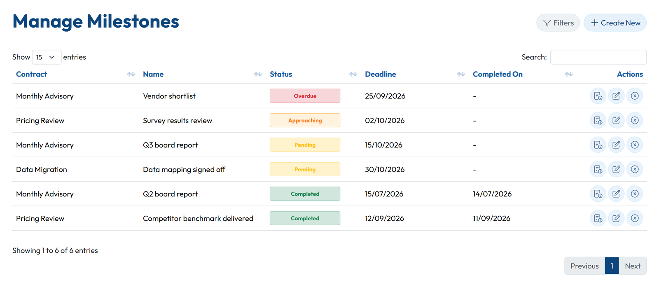This screenshot has height=285, width=659.
Task: Open the Filters panel
Action: (558, 23)
